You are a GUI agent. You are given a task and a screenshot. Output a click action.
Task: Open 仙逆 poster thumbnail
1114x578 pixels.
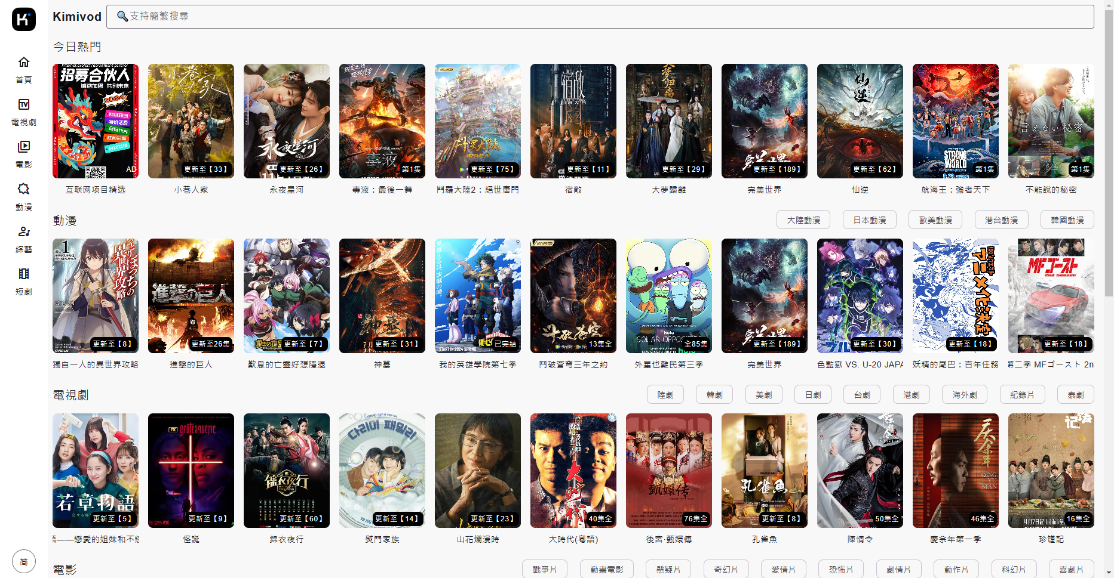coord(860,121)
